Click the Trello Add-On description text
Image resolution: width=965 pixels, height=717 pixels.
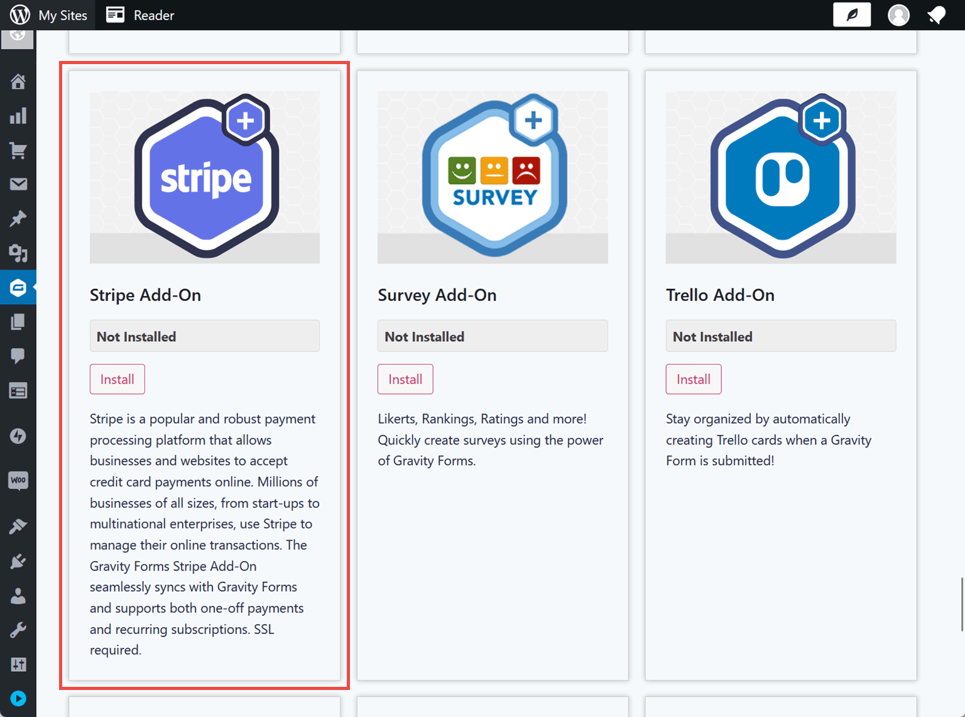click(x=769, y=440)
